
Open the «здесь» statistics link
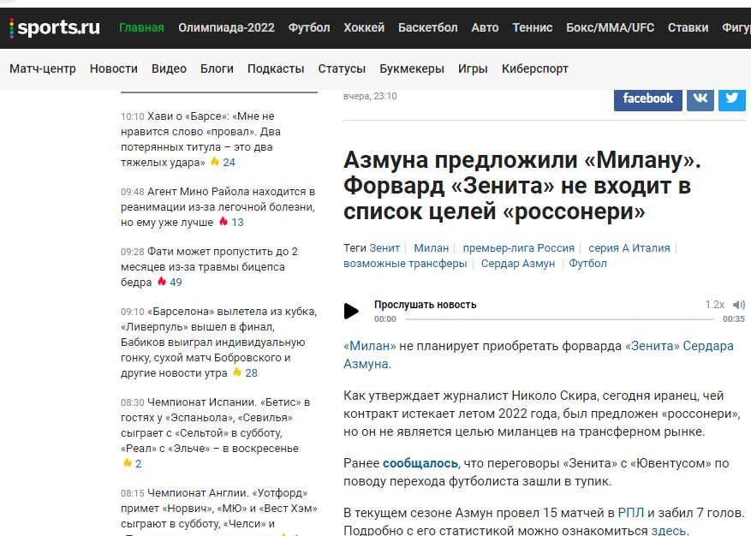(669, 530)
